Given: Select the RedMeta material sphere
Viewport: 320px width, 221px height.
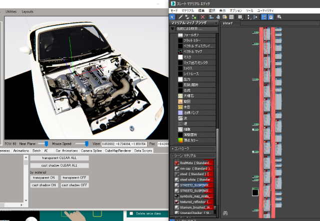Looking at the screenshot, I should [176, 163].
